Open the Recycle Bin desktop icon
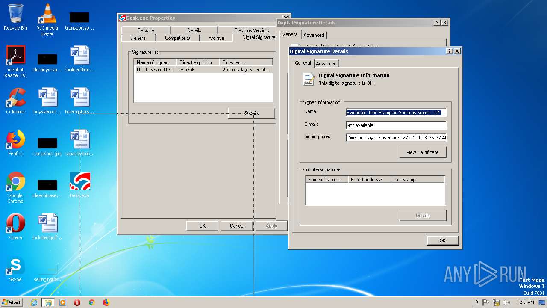The image size is (547, 308). (x=15, y=17)
